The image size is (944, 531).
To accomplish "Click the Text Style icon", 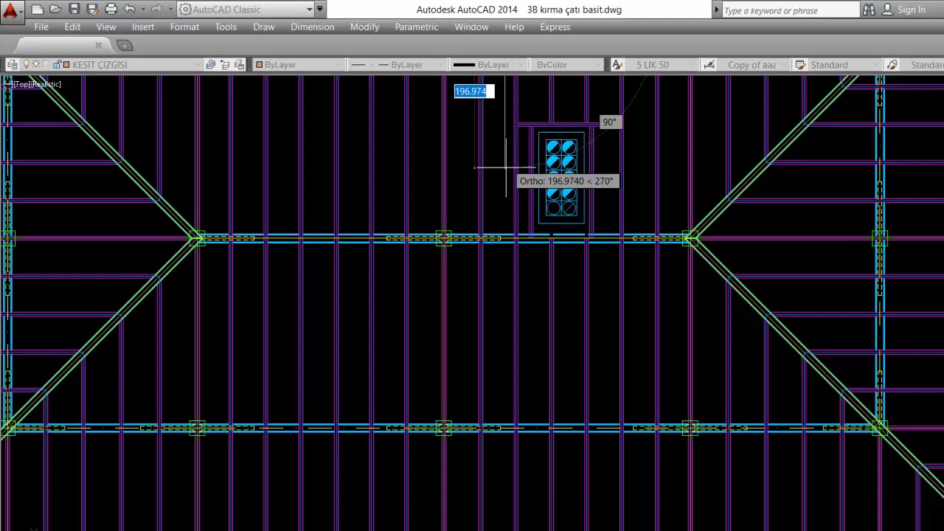I will [617, 65].
